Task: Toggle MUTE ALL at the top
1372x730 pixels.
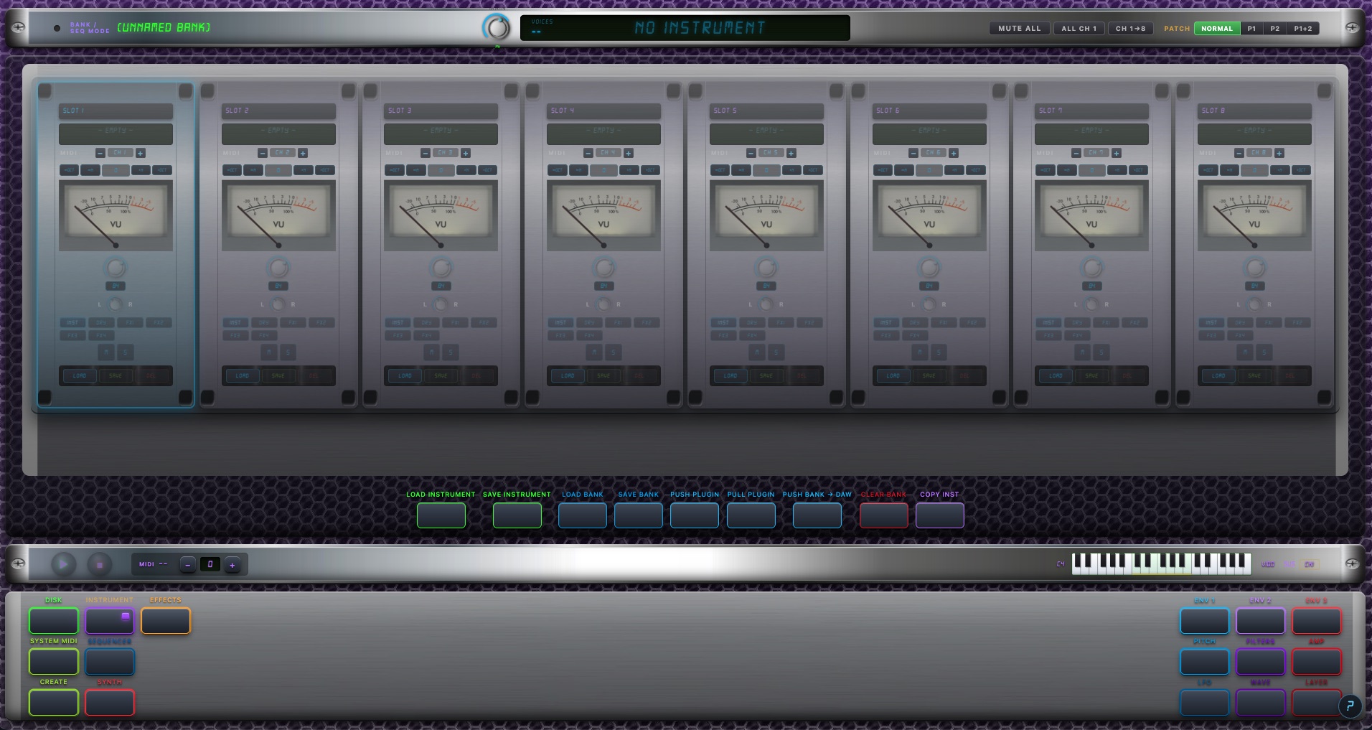Action: (1019, 29)
